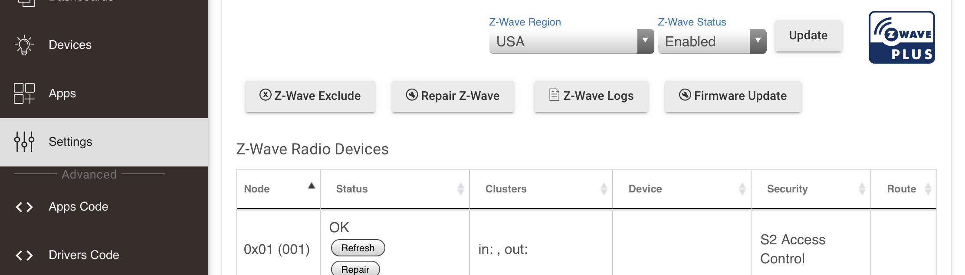
Task: Start Z-Wave Exclude mode
Action: (310, 96)
